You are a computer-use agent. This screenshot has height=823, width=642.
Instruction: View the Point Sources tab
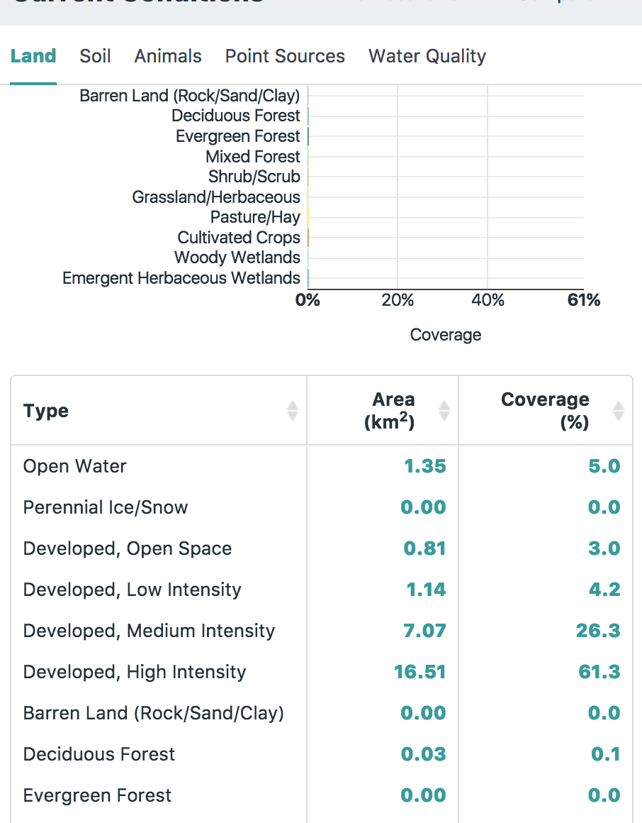coord(285,56)
